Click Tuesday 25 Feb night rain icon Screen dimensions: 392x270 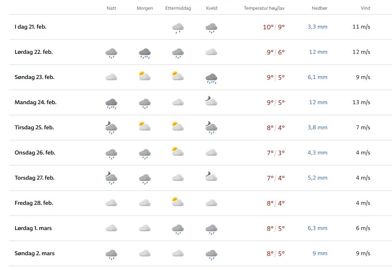[x=111, y=128]
